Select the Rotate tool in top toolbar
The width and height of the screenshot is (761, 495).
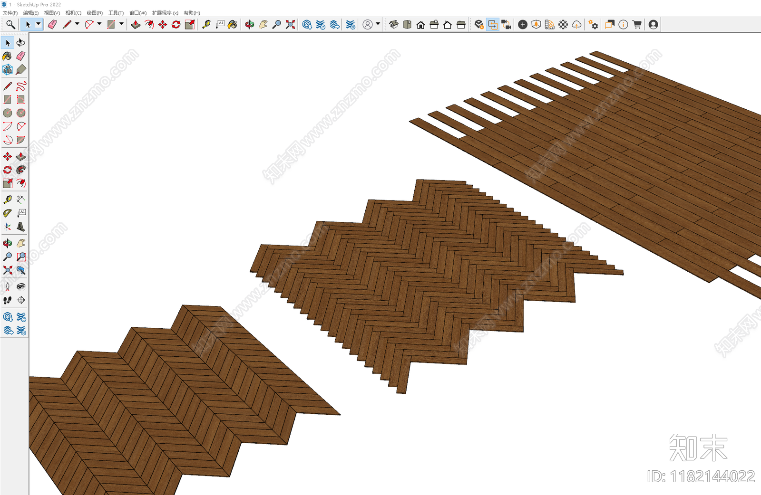[176, 25]
